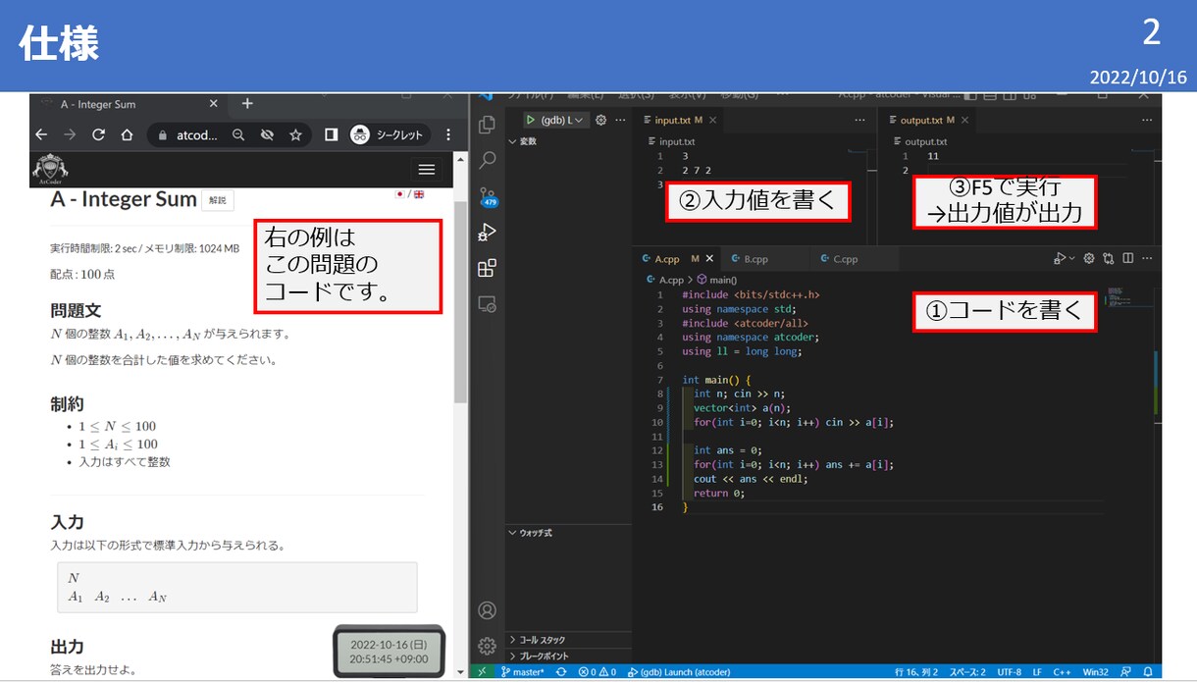This screenshot has height=682, width=1197.
Task: Collapse the 変数 variables section
Action: 567,142
